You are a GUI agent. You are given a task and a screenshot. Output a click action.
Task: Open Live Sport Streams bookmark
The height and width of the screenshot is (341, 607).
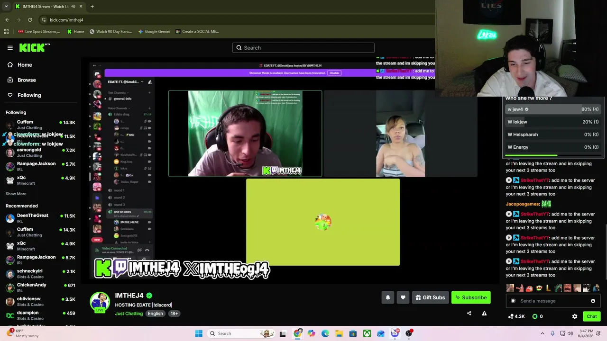[39, 32]
